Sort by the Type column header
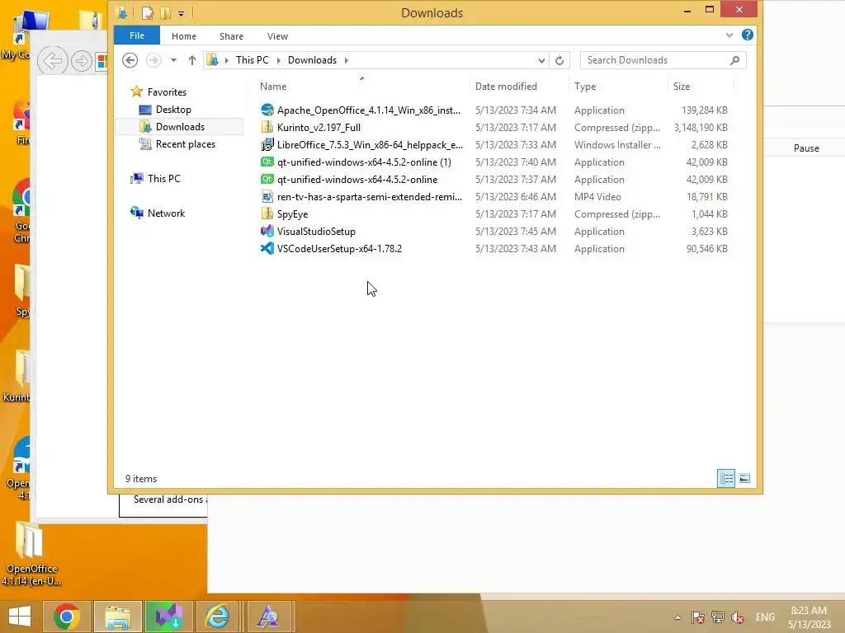Screen dimensions: 845x633 (x=585, y=86)
